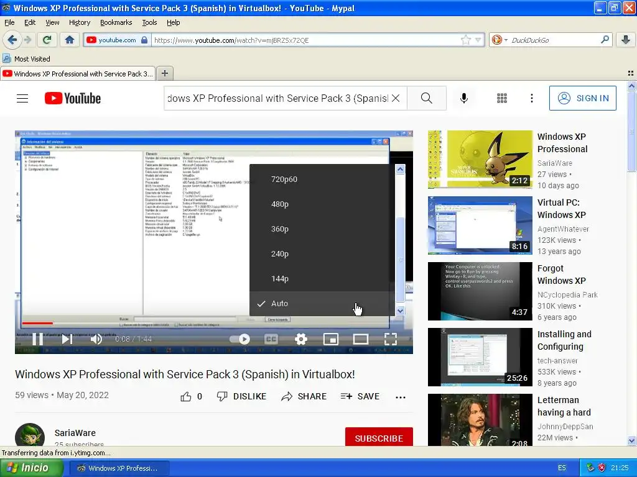
Task: Reload the current page
Action: click(47, 40)
